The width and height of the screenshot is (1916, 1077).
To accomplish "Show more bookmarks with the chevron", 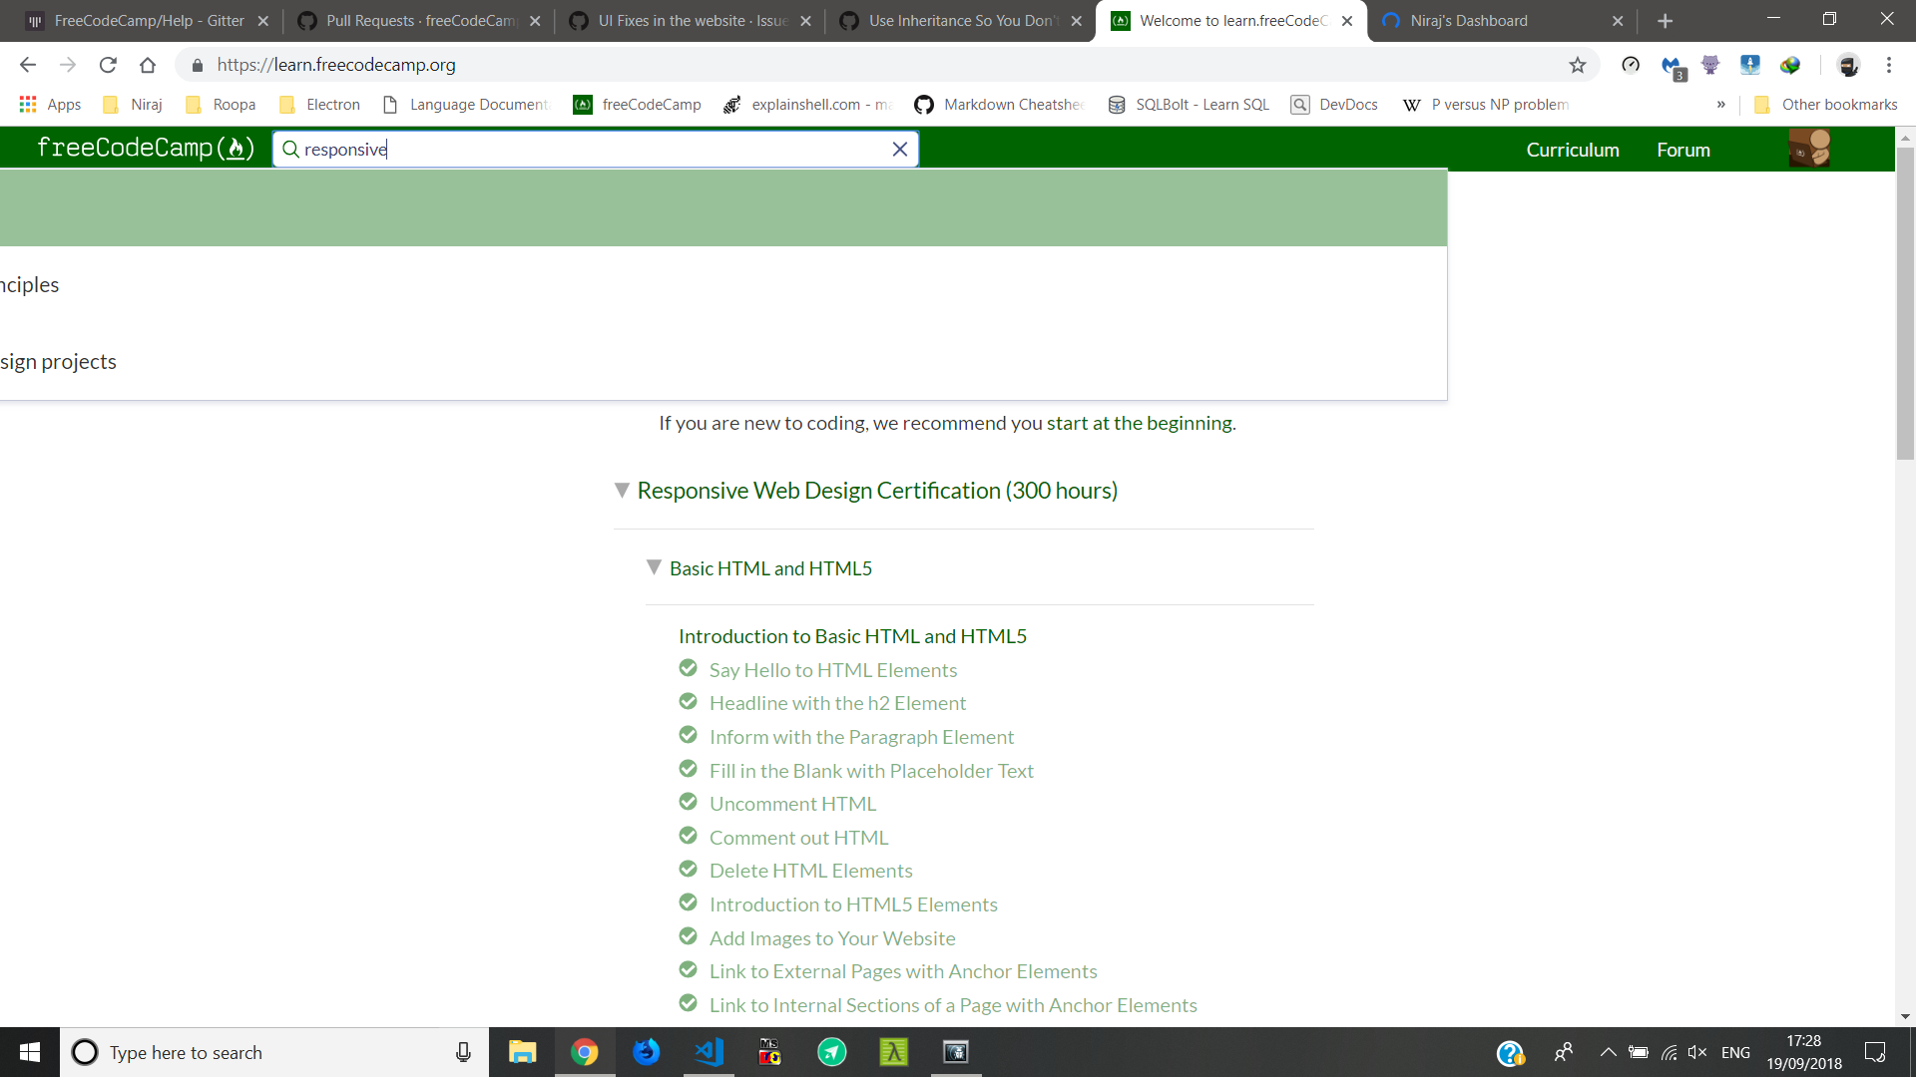I will [1720, 104].
